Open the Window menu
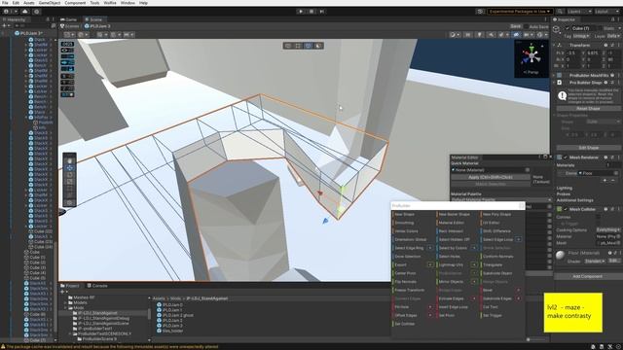623x350 pixels. (x=128, y=3)
